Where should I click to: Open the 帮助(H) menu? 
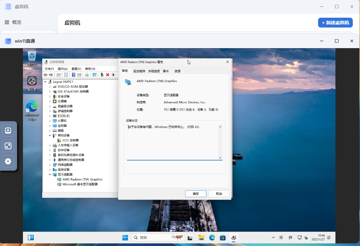[x=90, y=69]
